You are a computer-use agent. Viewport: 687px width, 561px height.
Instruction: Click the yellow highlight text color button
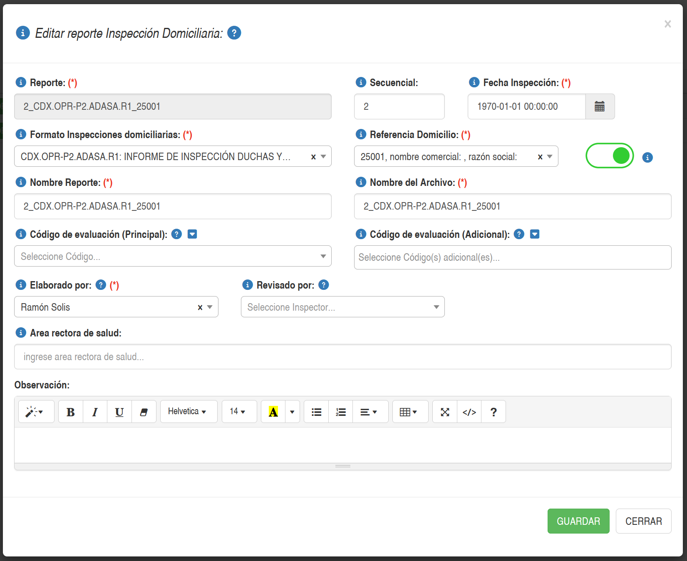[x=273, y=412]
